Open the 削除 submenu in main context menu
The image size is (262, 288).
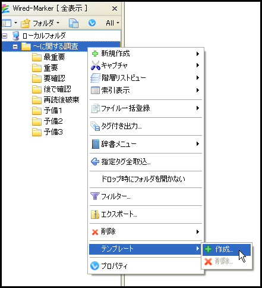(146, 231)
